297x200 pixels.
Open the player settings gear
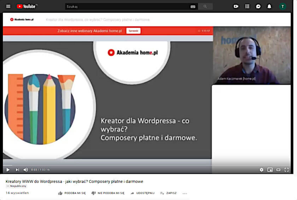coord(261,170)
